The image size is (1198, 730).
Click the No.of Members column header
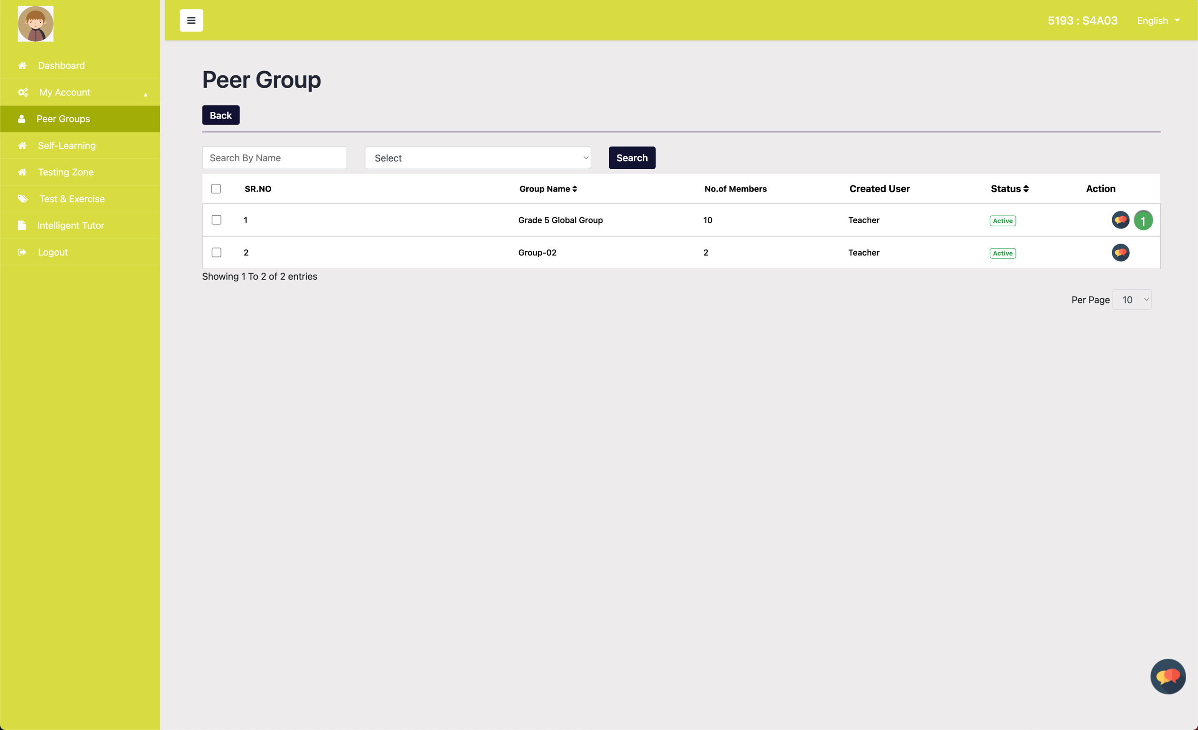[x=735, y=189]
